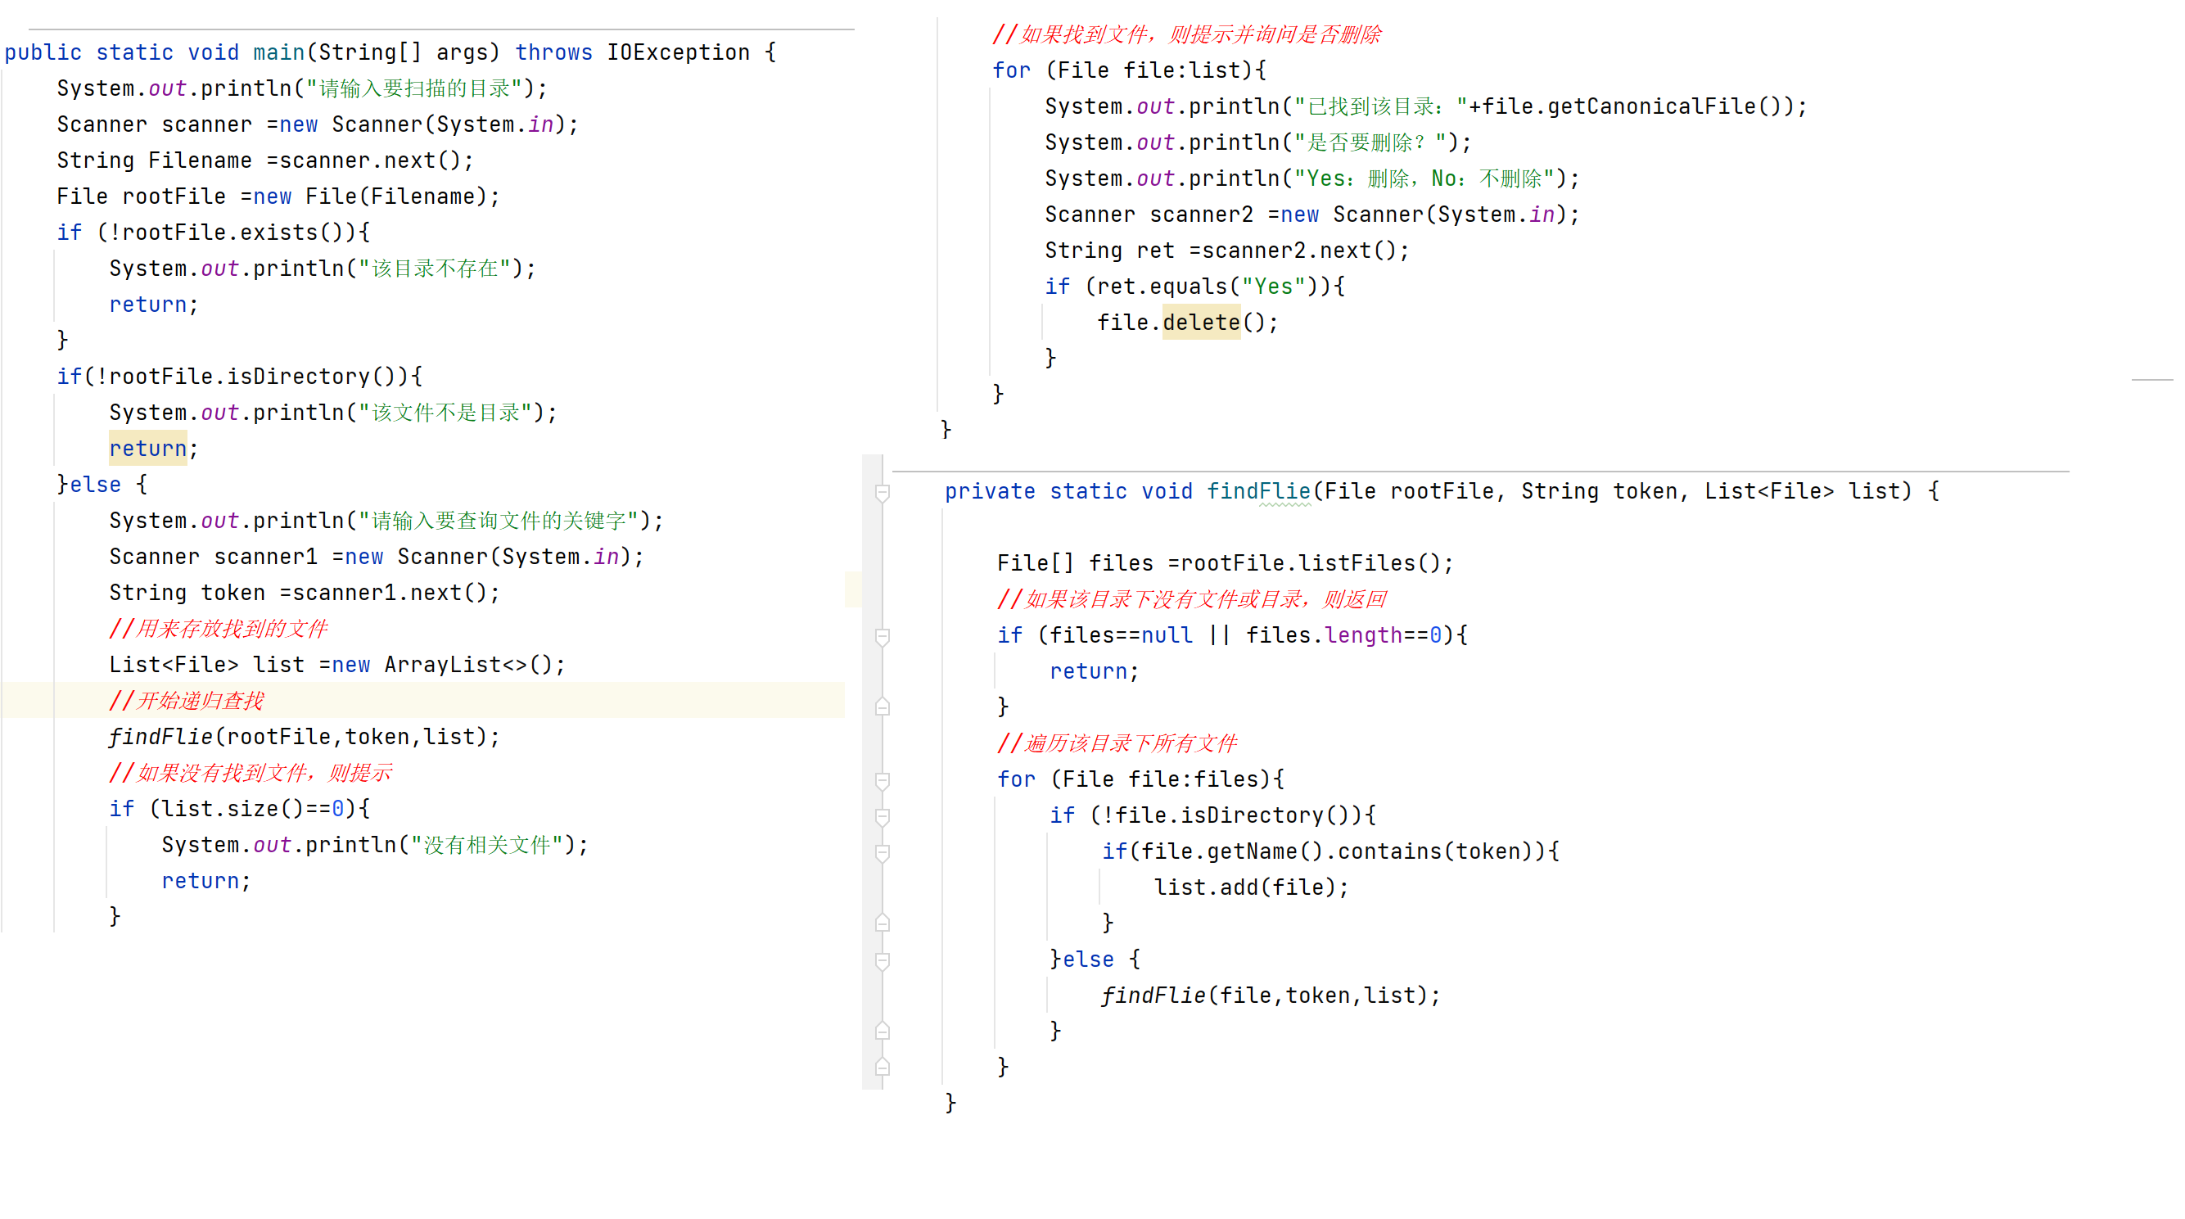Image resolution: width=2185 pixels, height=1219 pixels.
Task: Collapse the findFlie method fold marker
Action: pos(883,492)
